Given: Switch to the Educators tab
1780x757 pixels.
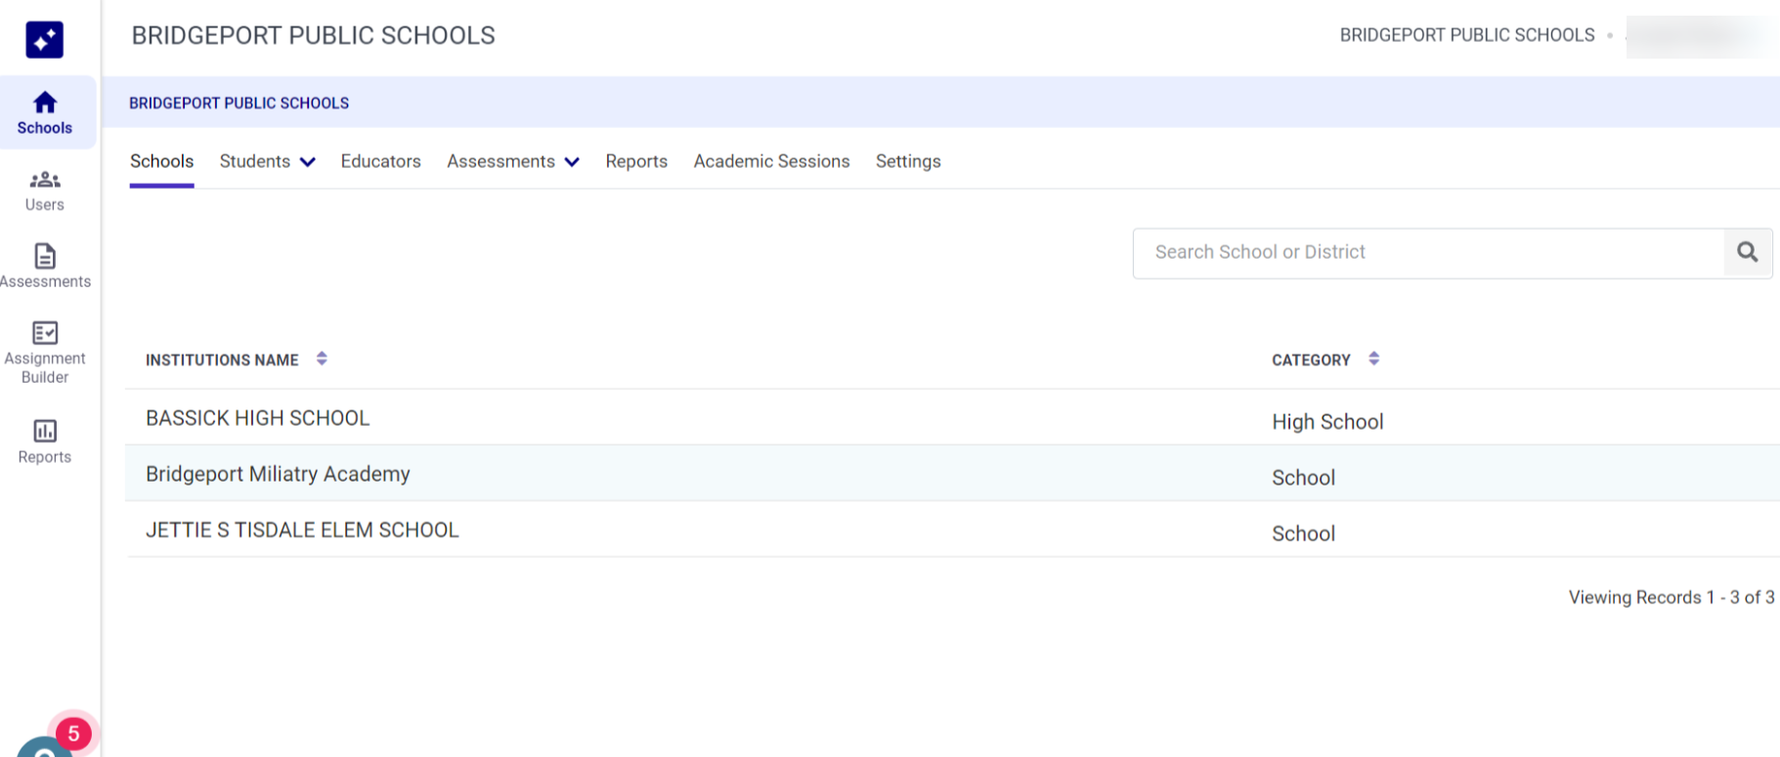Looking at the screenshot, I should [380, 162].
